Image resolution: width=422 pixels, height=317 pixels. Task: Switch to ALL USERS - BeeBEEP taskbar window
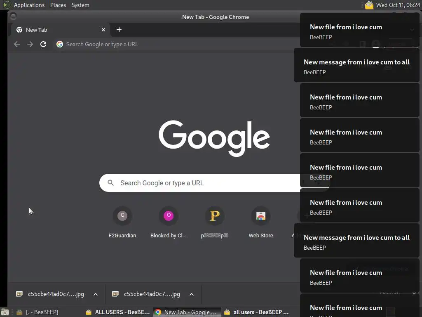(118, 312)
